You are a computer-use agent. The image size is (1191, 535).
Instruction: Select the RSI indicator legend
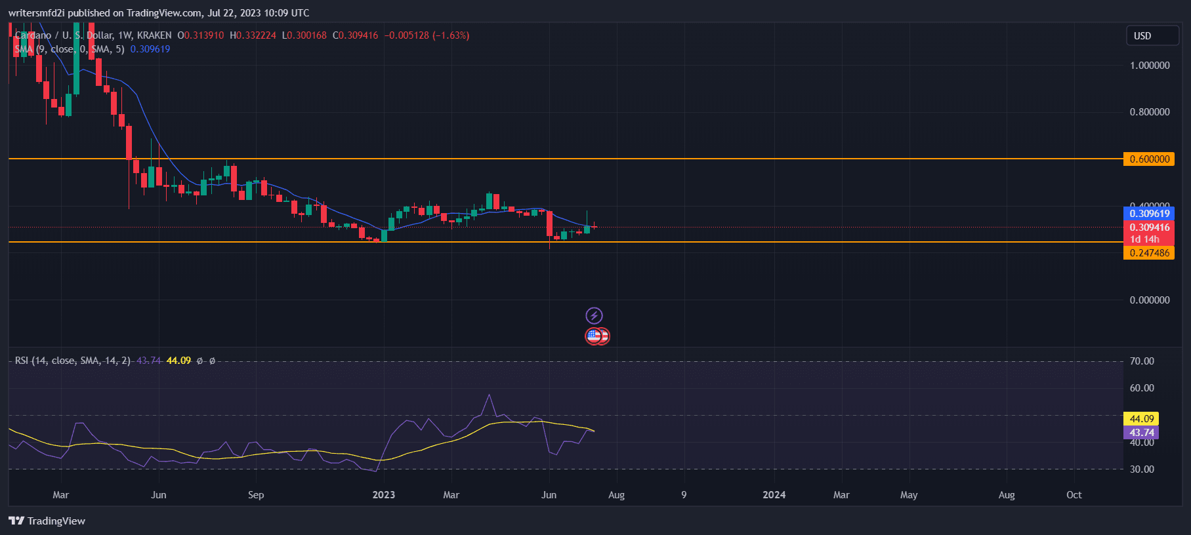tap(72, 361)
